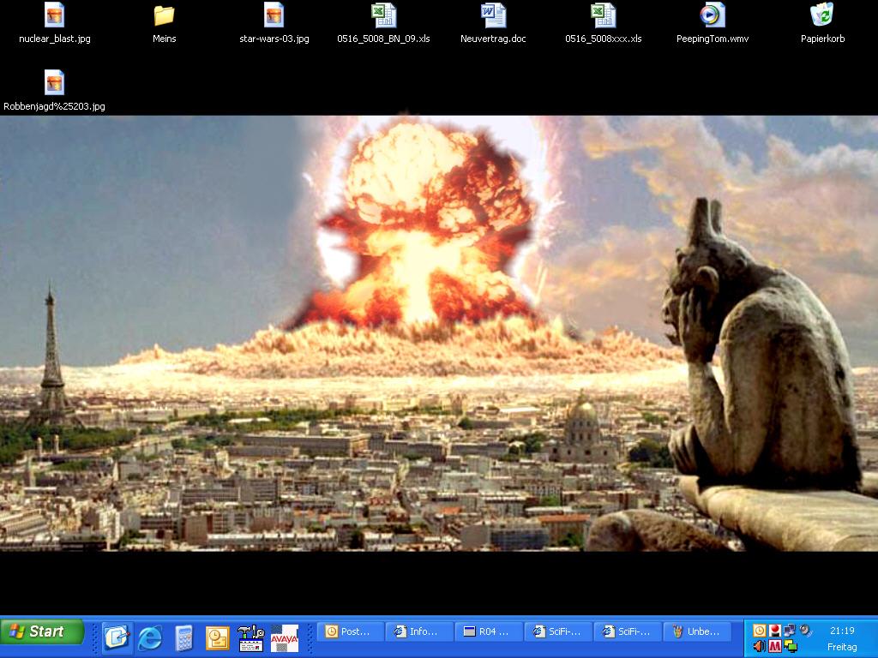The image size is (878, 658).
Task: Select the Robbenjagd%25203.jpg image file
Action: [54, 83]
